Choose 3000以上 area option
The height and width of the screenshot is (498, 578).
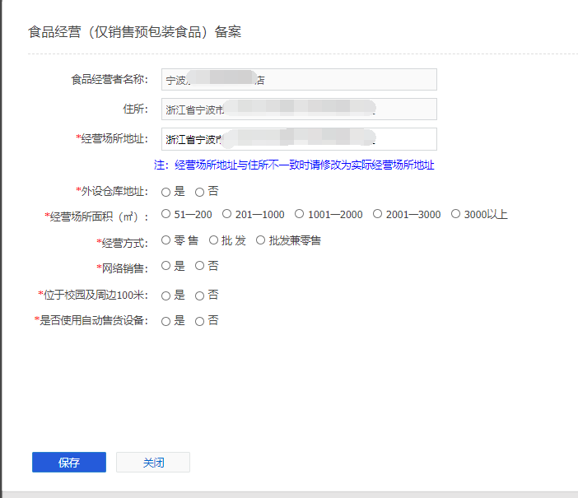(456, 214)
